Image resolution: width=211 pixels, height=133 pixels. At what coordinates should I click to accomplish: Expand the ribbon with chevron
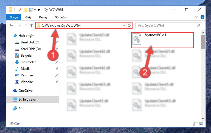tap(196, 17)
